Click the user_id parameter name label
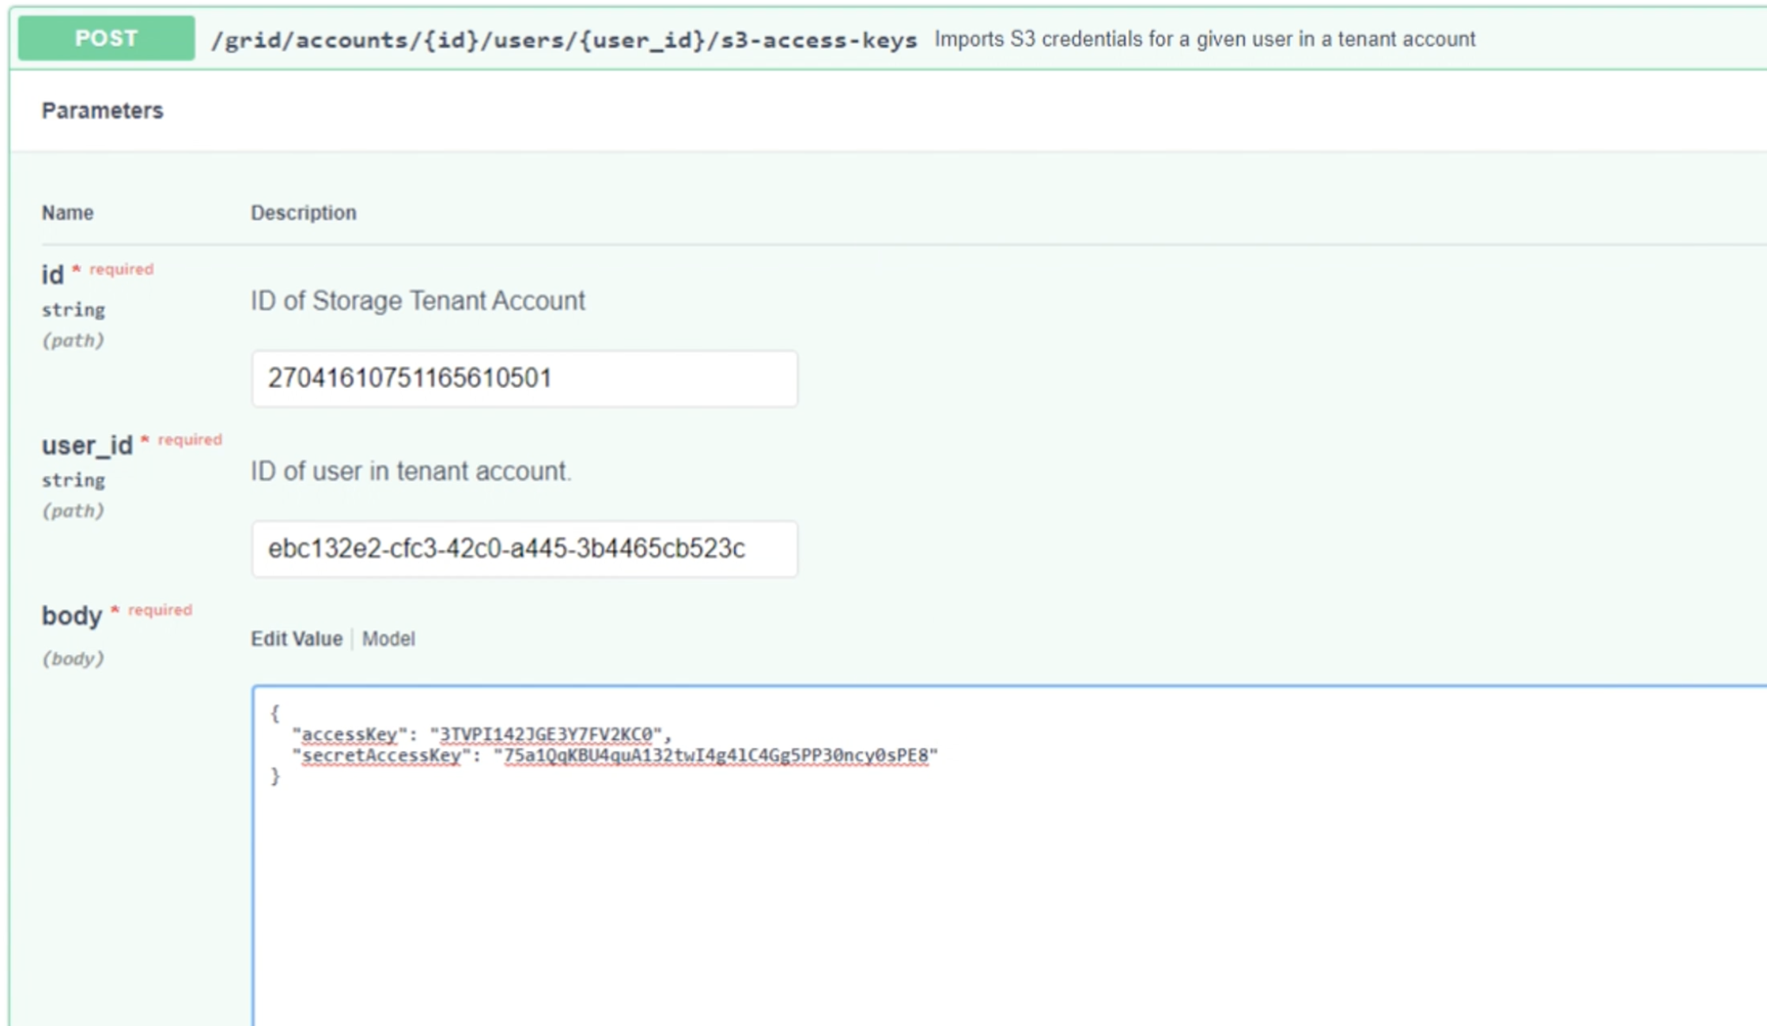Image resolution: width=1767 pixels, height=1026 pixels. (x=87, y=446)
